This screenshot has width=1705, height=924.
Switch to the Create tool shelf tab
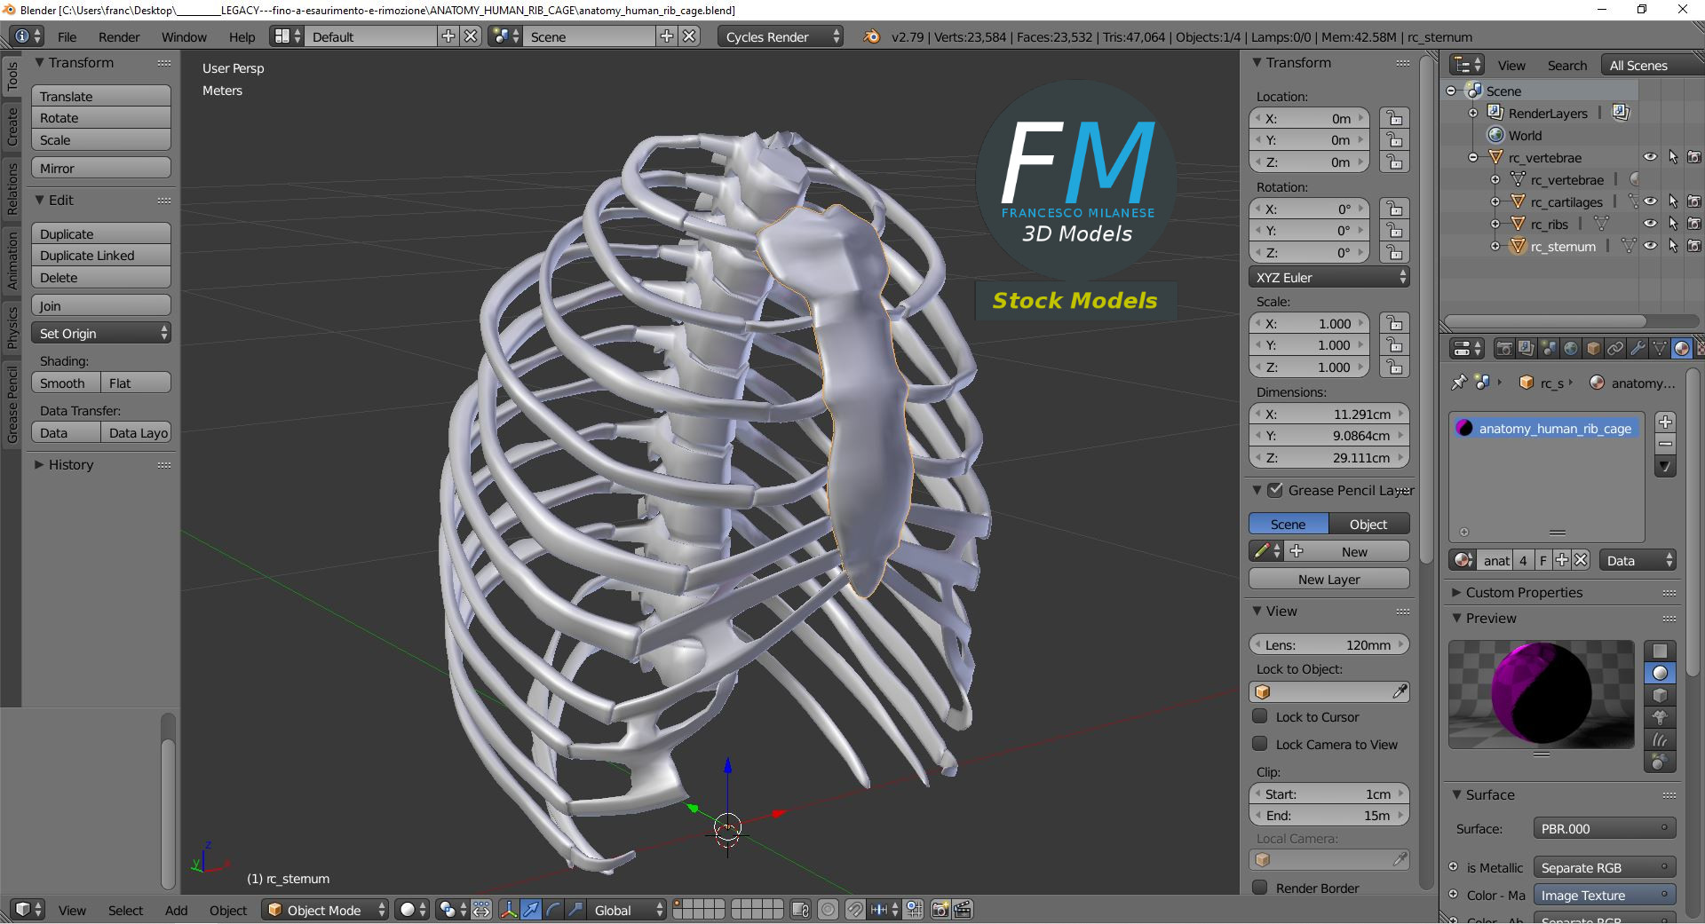(12, 126)
